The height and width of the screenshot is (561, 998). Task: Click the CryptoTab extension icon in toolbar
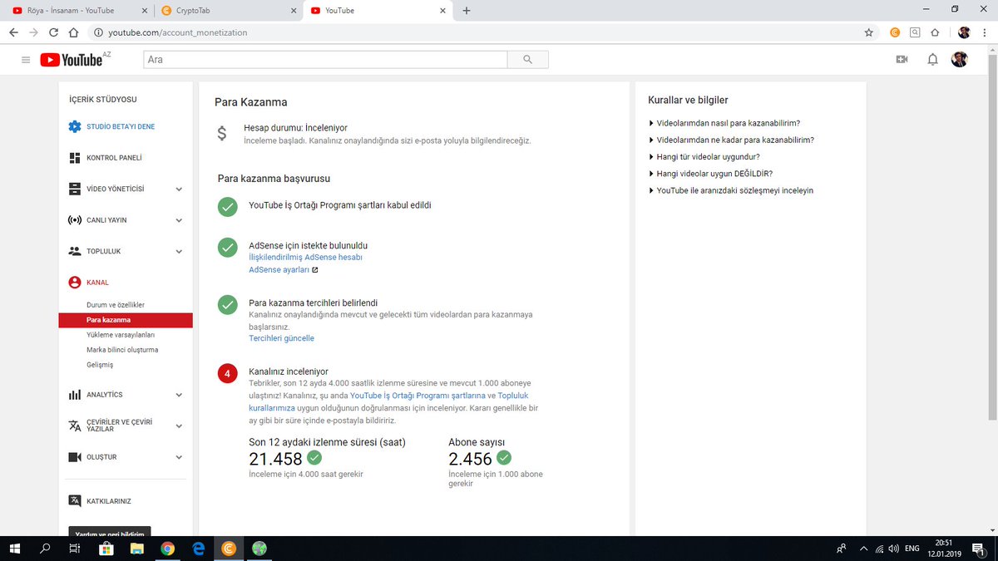(x=895, y=33)
